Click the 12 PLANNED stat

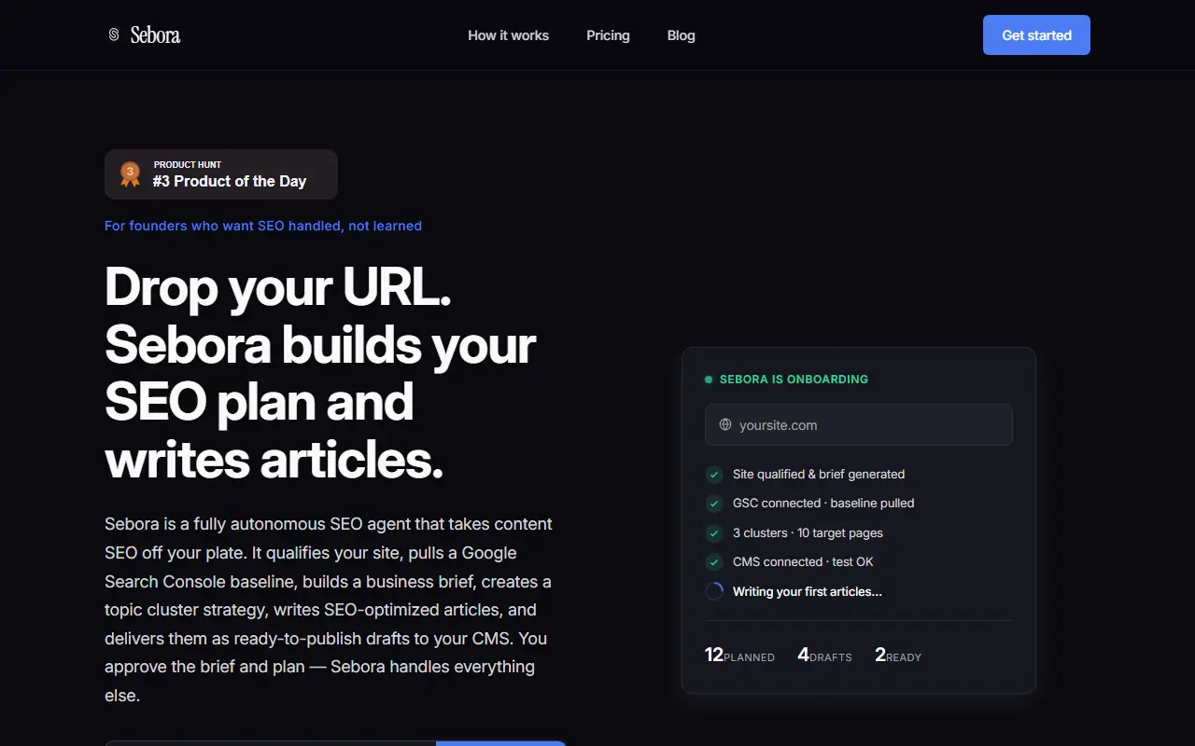(739, 656)
